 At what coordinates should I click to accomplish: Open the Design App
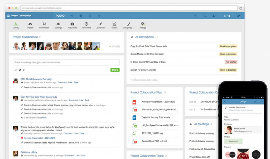[129, 25]
